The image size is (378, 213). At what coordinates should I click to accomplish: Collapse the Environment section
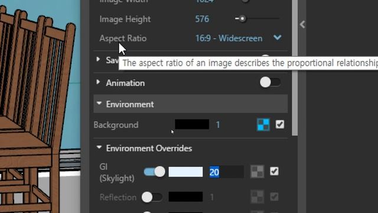[x=99, y=103]
